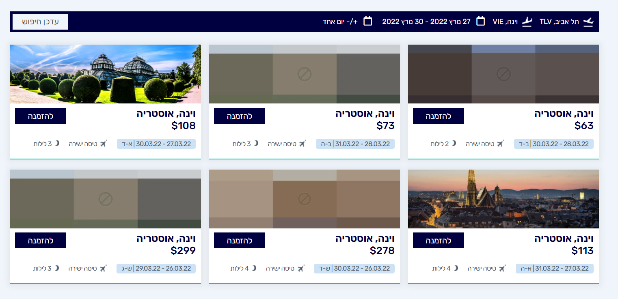The width and height of the screenshot is (618, 299).
Task: Click the 'וינה, אוסטריה' title above $113
Action: pyautogui.click(x=564, y=239)
